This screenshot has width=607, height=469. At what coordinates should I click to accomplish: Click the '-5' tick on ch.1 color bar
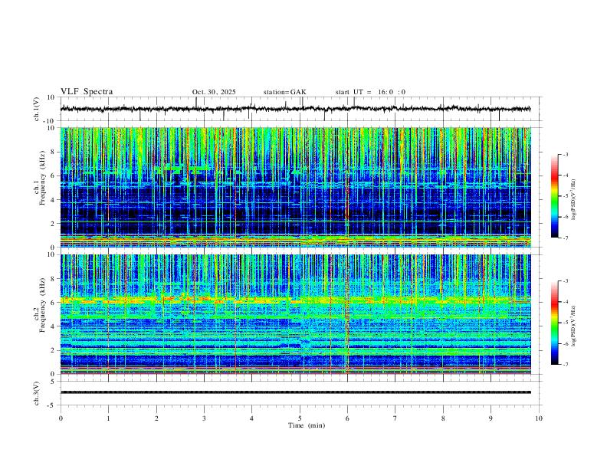click(565, 196)
